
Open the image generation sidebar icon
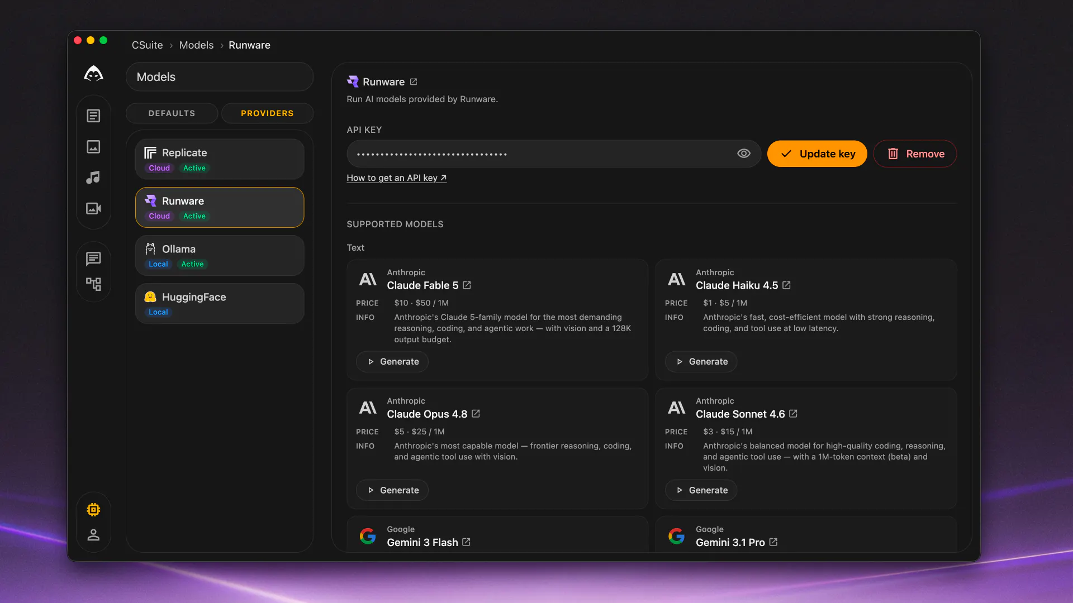93,146
